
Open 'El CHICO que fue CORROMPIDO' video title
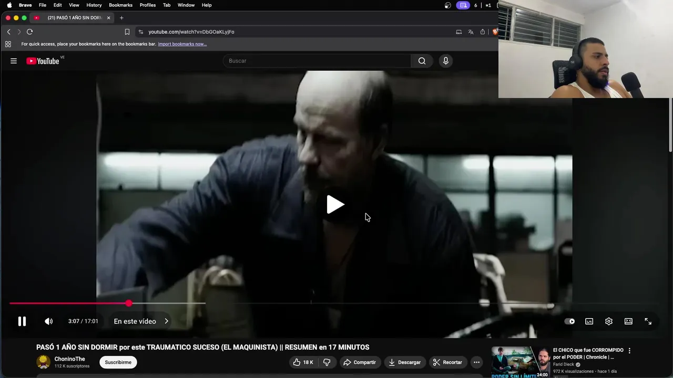click(x=588, y=353)
